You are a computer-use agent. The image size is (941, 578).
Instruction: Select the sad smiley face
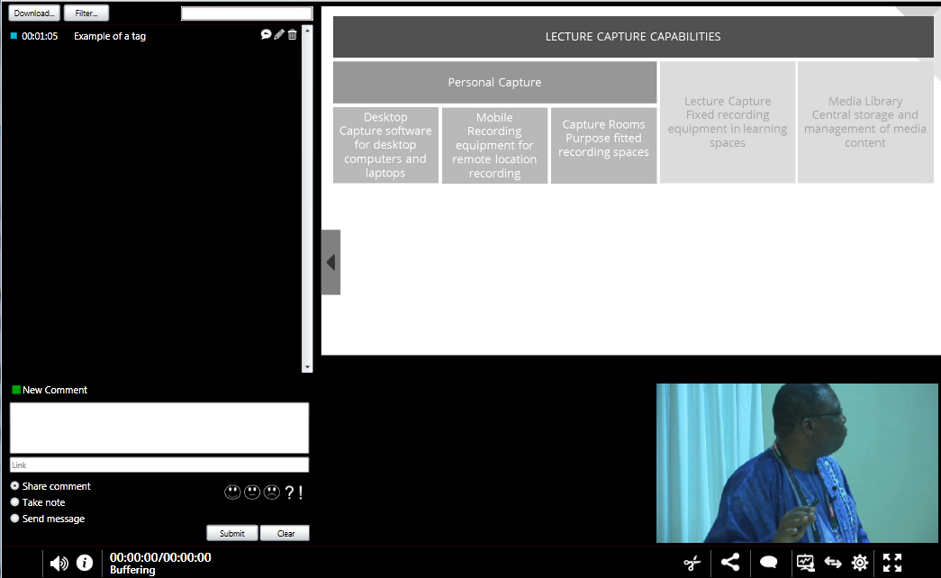tap(272, 492)
